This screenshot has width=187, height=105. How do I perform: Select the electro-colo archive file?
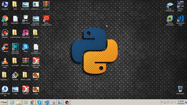(x=25, y=62)
